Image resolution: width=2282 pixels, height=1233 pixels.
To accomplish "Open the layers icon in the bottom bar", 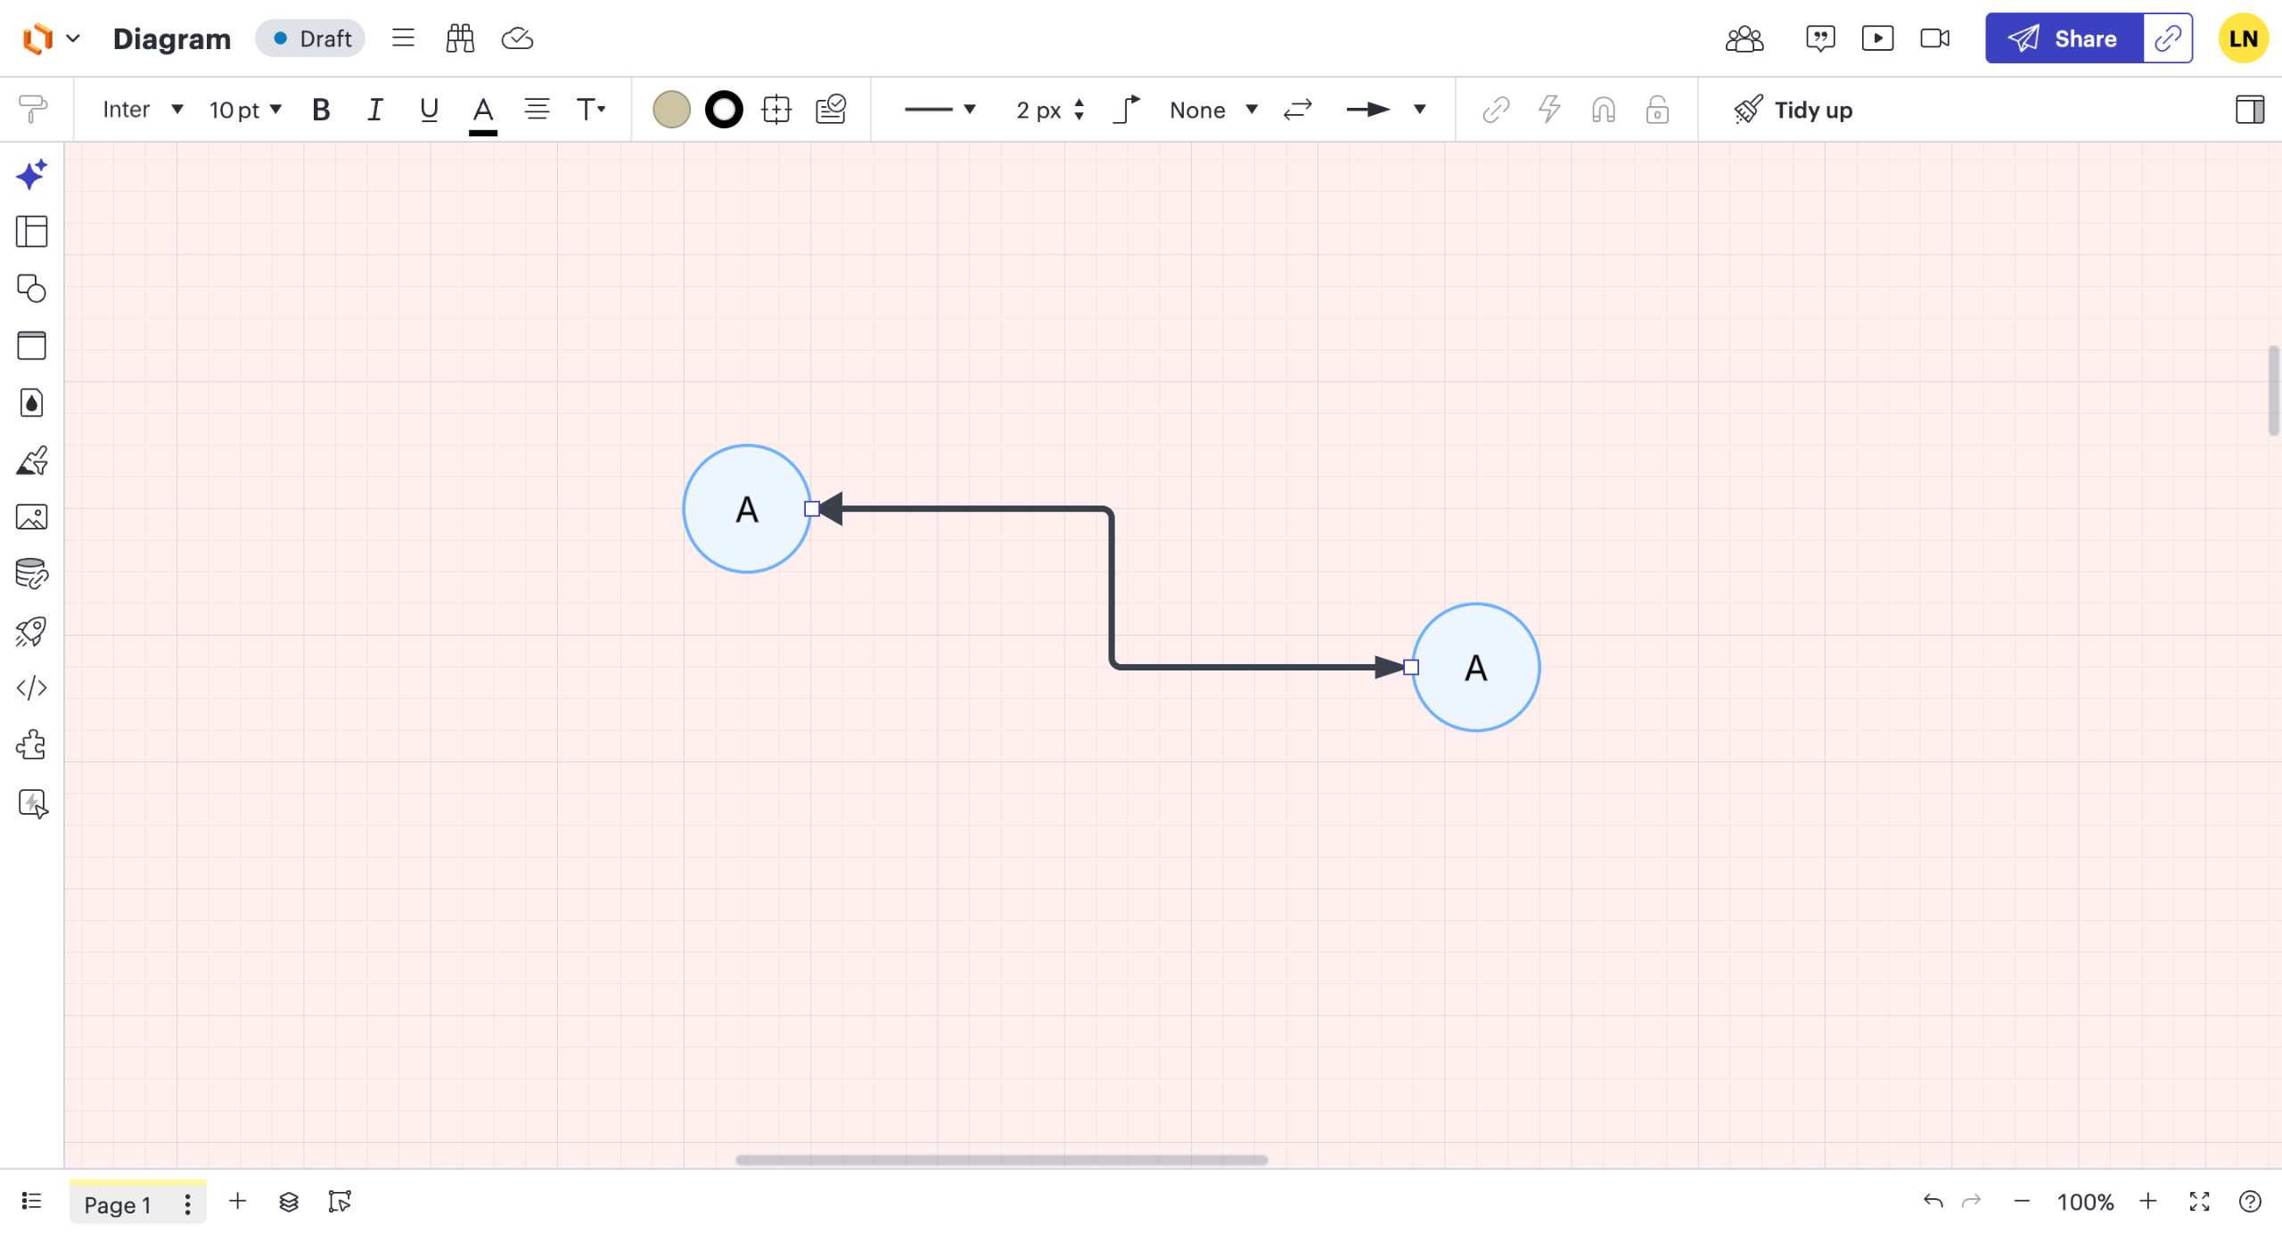I will point(289,1202).
